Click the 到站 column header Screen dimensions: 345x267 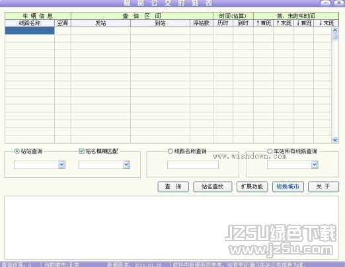tap(160, 23)
